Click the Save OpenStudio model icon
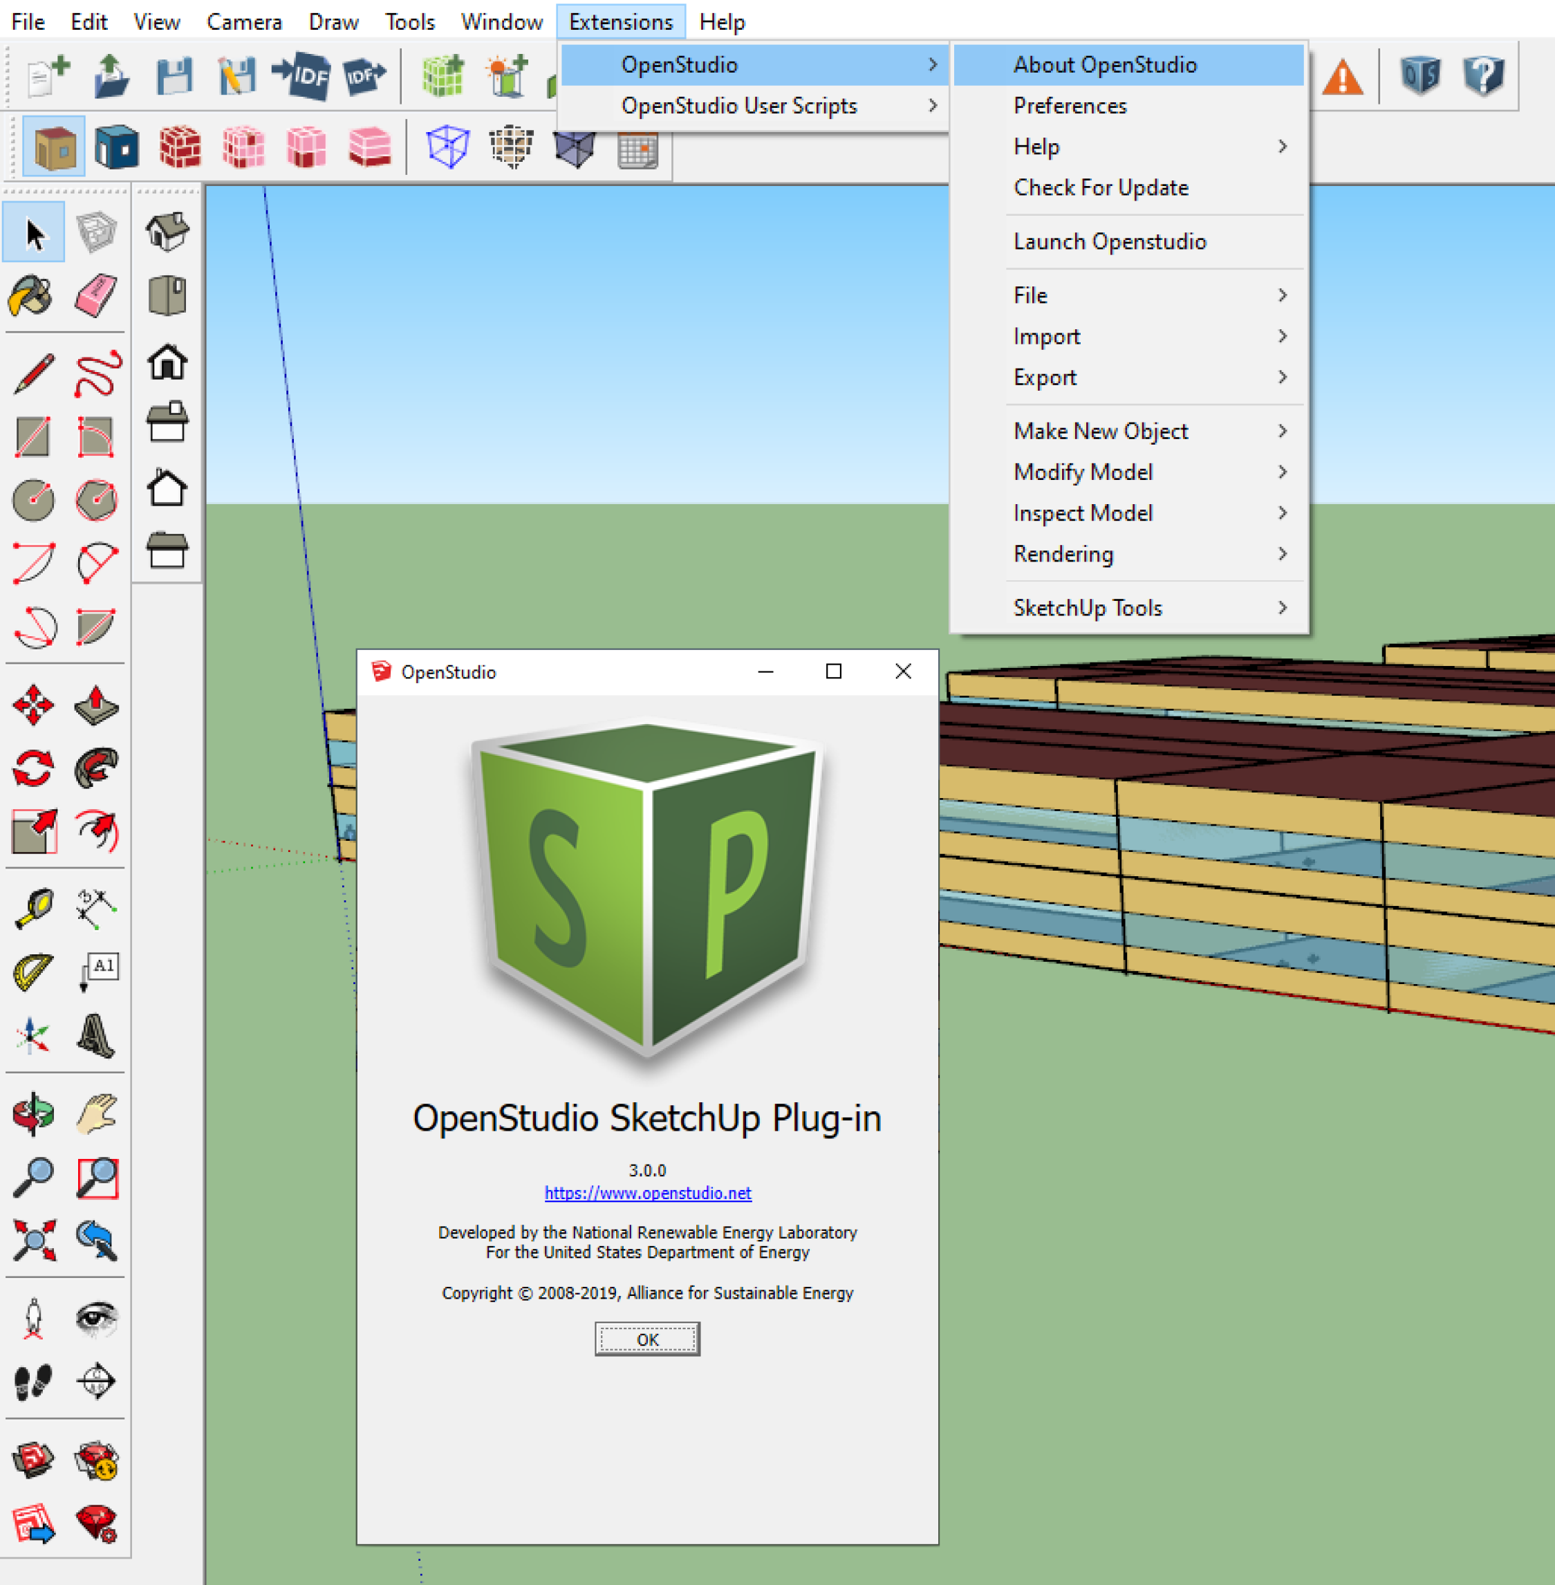This screenshot has height=1585, width=1555. (x=174, y=76)
